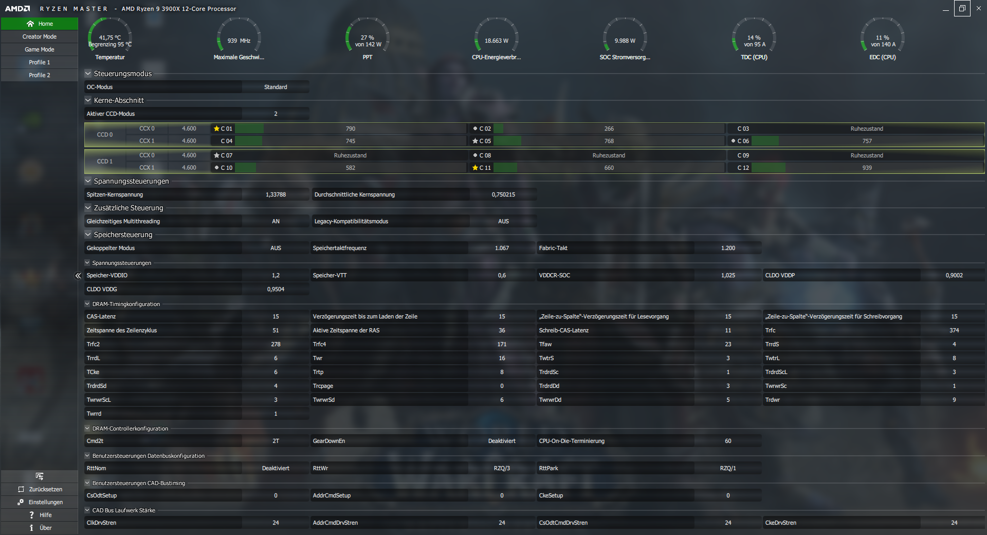Click the dot marker on core C 10
The width and height of the screenshot is (987, 535).
216,168
